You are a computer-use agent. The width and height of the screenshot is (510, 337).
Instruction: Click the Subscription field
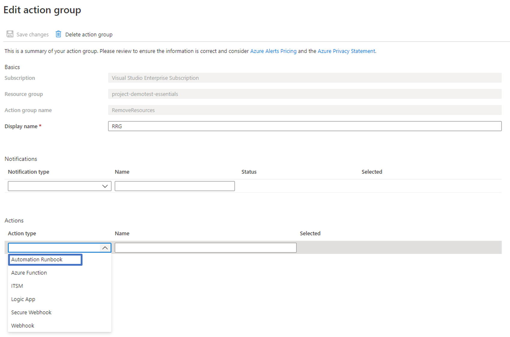[x=305, y=78]
